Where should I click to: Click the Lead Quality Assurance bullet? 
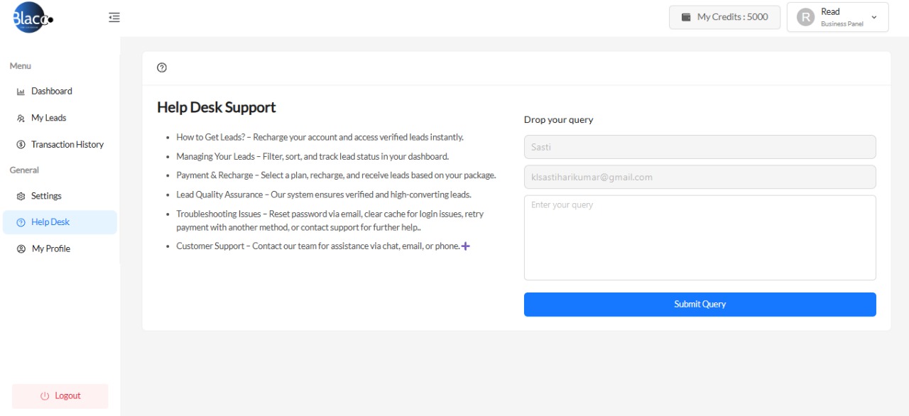(324, 195)
